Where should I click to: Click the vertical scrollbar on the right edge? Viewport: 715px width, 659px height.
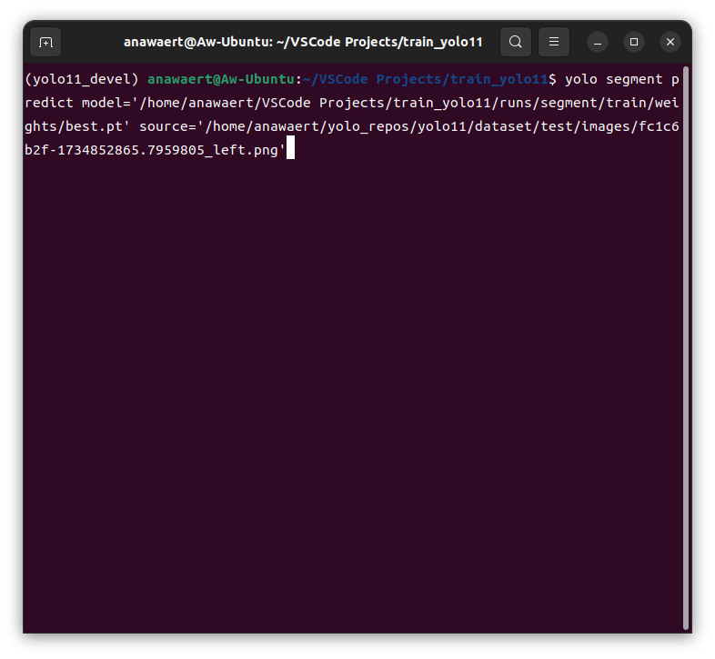pyautogui.click(x=685, y=345)
